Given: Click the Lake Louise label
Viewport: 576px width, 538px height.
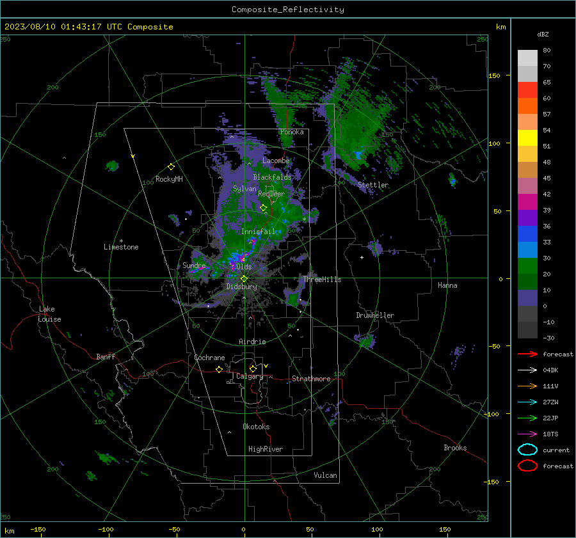Looking at the screenshot, I should click(49, 314).
